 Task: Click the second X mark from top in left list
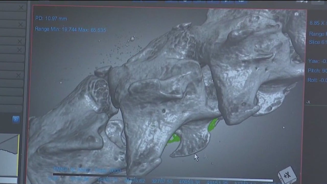pos(20,25)
